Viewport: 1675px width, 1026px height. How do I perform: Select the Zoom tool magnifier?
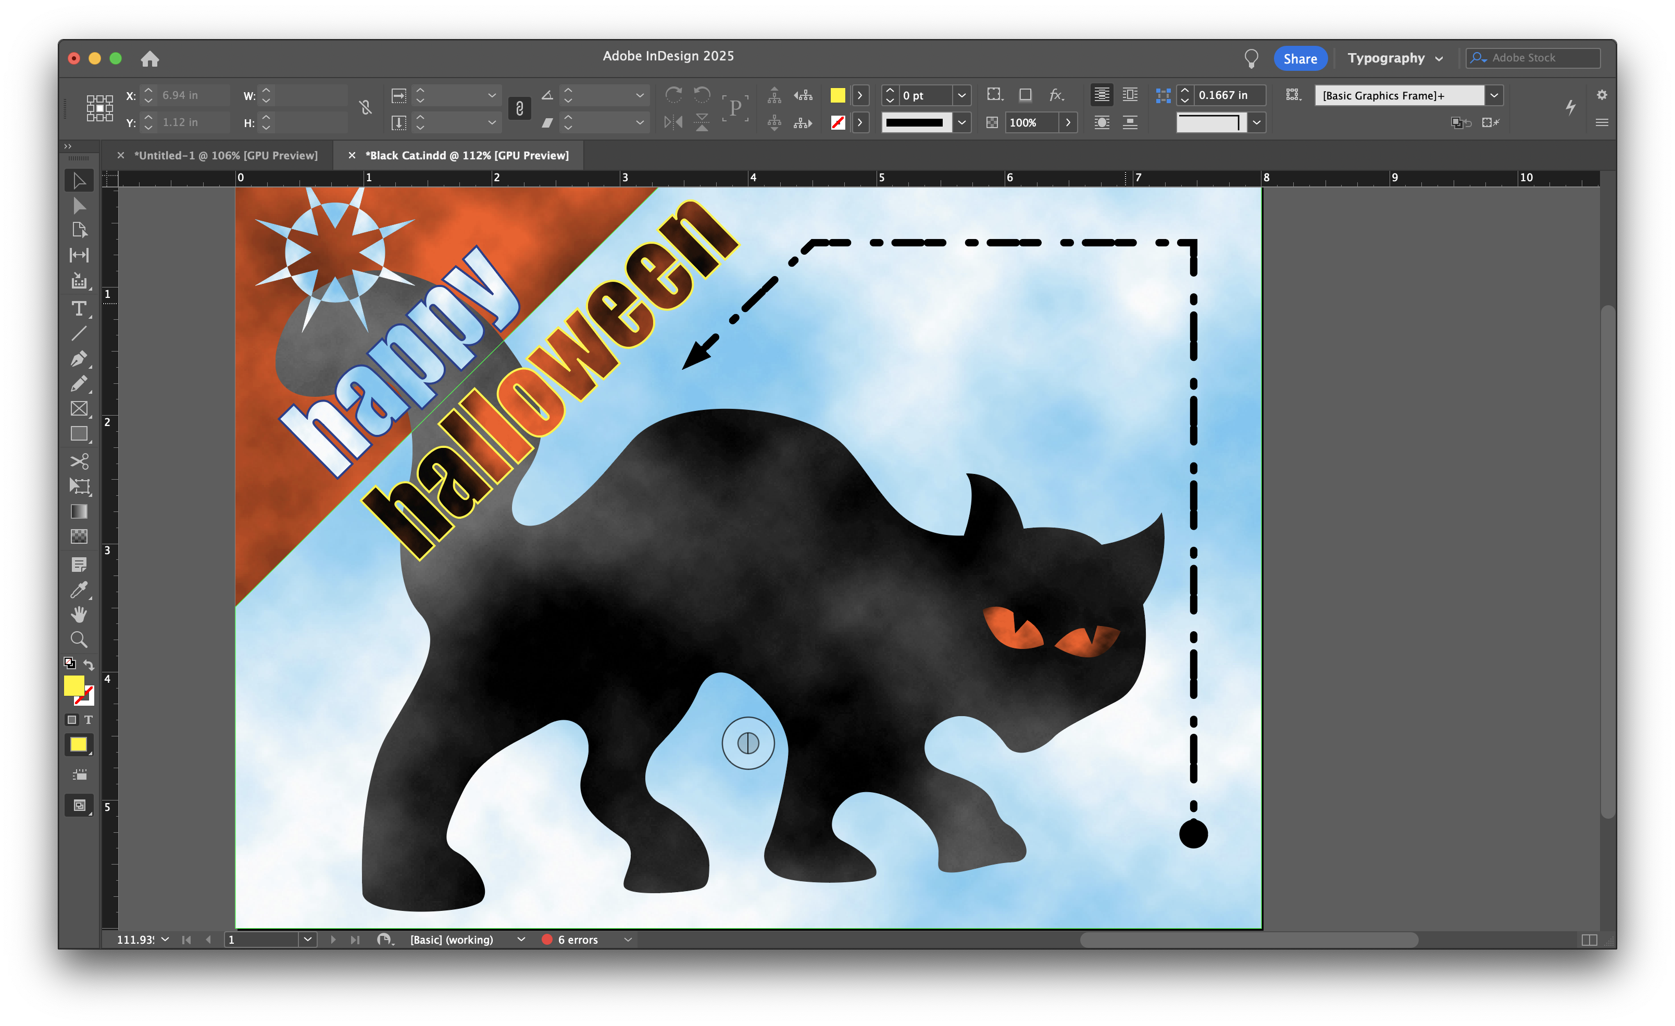point(80,640)
